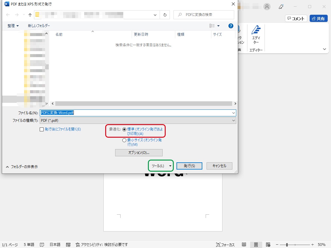The width and height of the screenshot is (331, 248).
Task: Click the user account profile icon
Action: click(267, 7)
